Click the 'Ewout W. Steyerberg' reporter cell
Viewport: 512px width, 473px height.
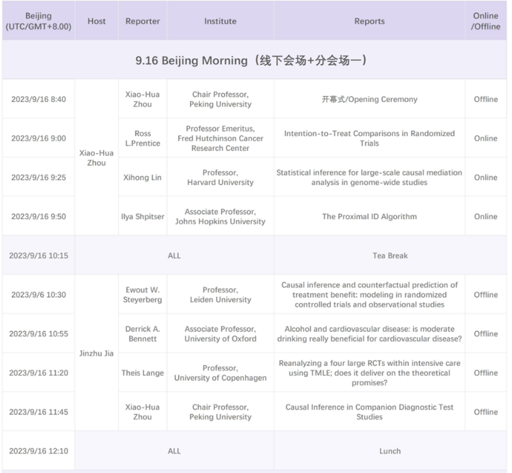pyautogui.click(x=142, y=295)
